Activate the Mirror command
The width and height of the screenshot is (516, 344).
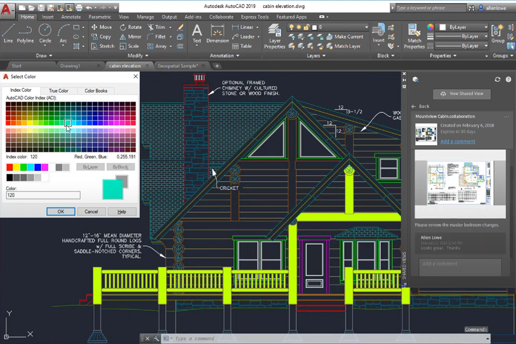(x=131, y=37)
